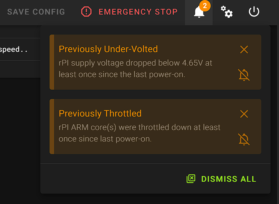Image resolution: width=279 pixels, height=204 pixels.
Task: Click the SAVE CONFIG button
Action: pyautogui.click(x=36, y=12)
